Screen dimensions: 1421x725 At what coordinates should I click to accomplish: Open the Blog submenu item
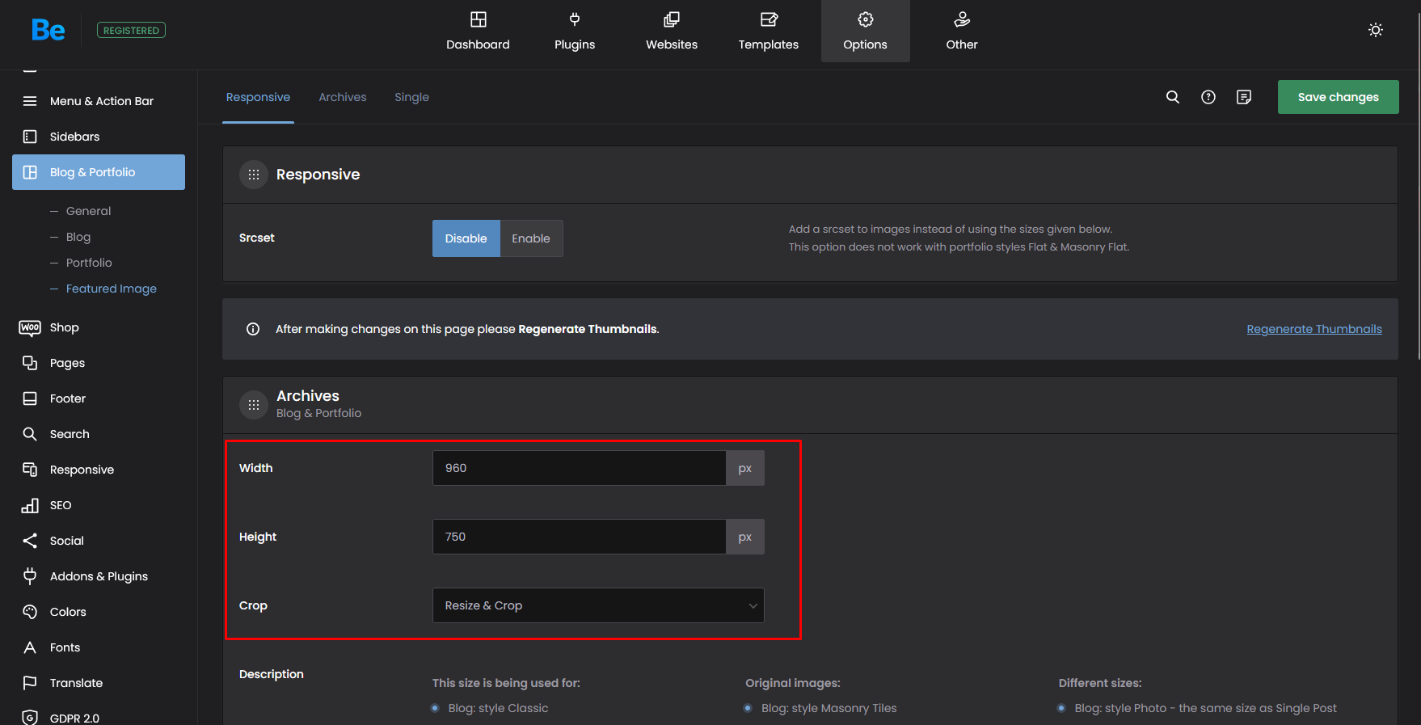pyautogui.click(x=78, y=237)
